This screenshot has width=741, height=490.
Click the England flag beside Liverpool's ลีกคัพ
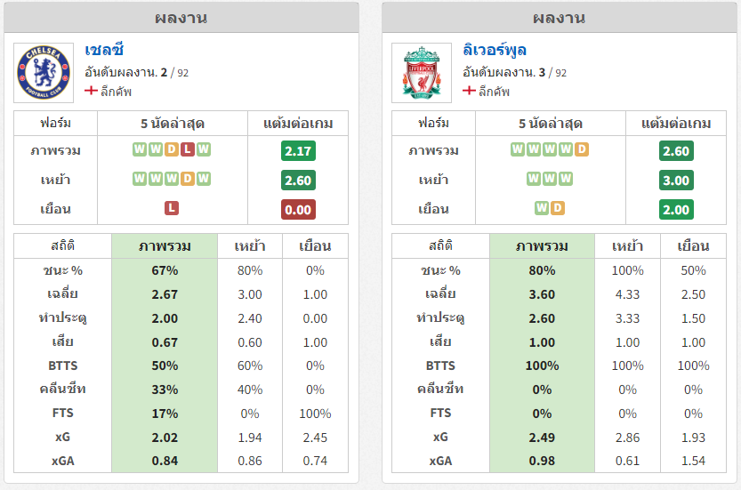[469, 90]
